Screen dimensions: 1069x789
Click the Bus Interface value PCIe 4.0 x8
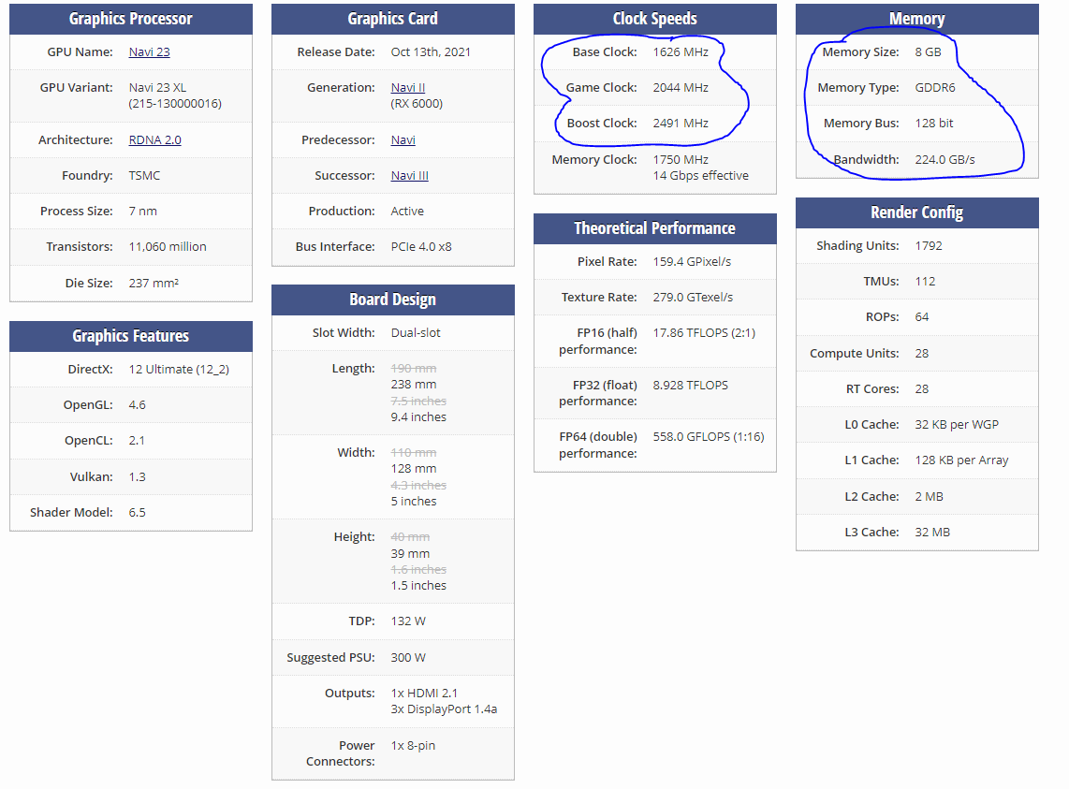[x=420, y=246]
